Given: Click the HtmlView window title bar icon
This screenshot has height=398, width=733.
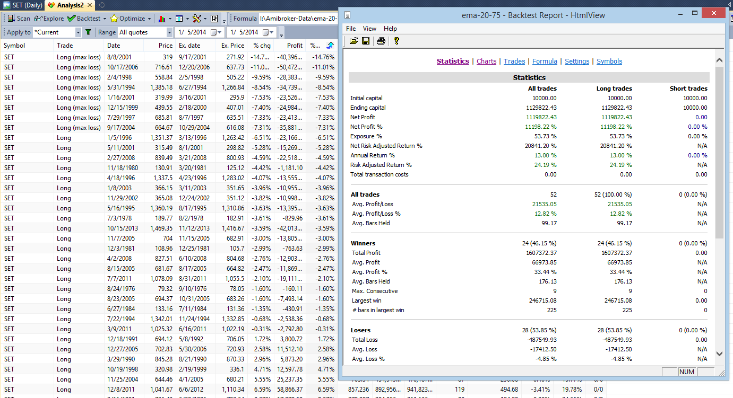Looking at the screenshot, I should pos(347,15).
